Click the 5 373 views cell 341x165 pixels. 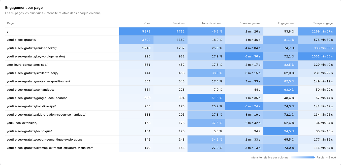point(136,31)
